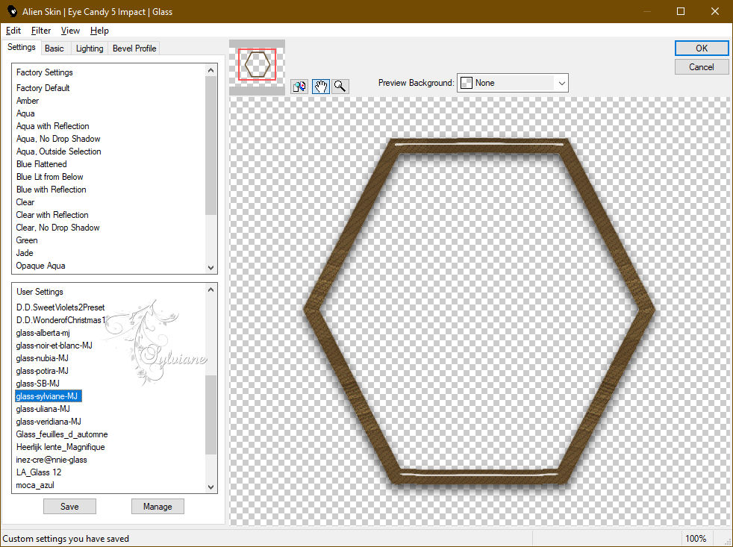Image resolution: width=733 pixels, height=547 pixels.
Task: Click the User Settings scrollbar thumb
Action: [210, 414]
